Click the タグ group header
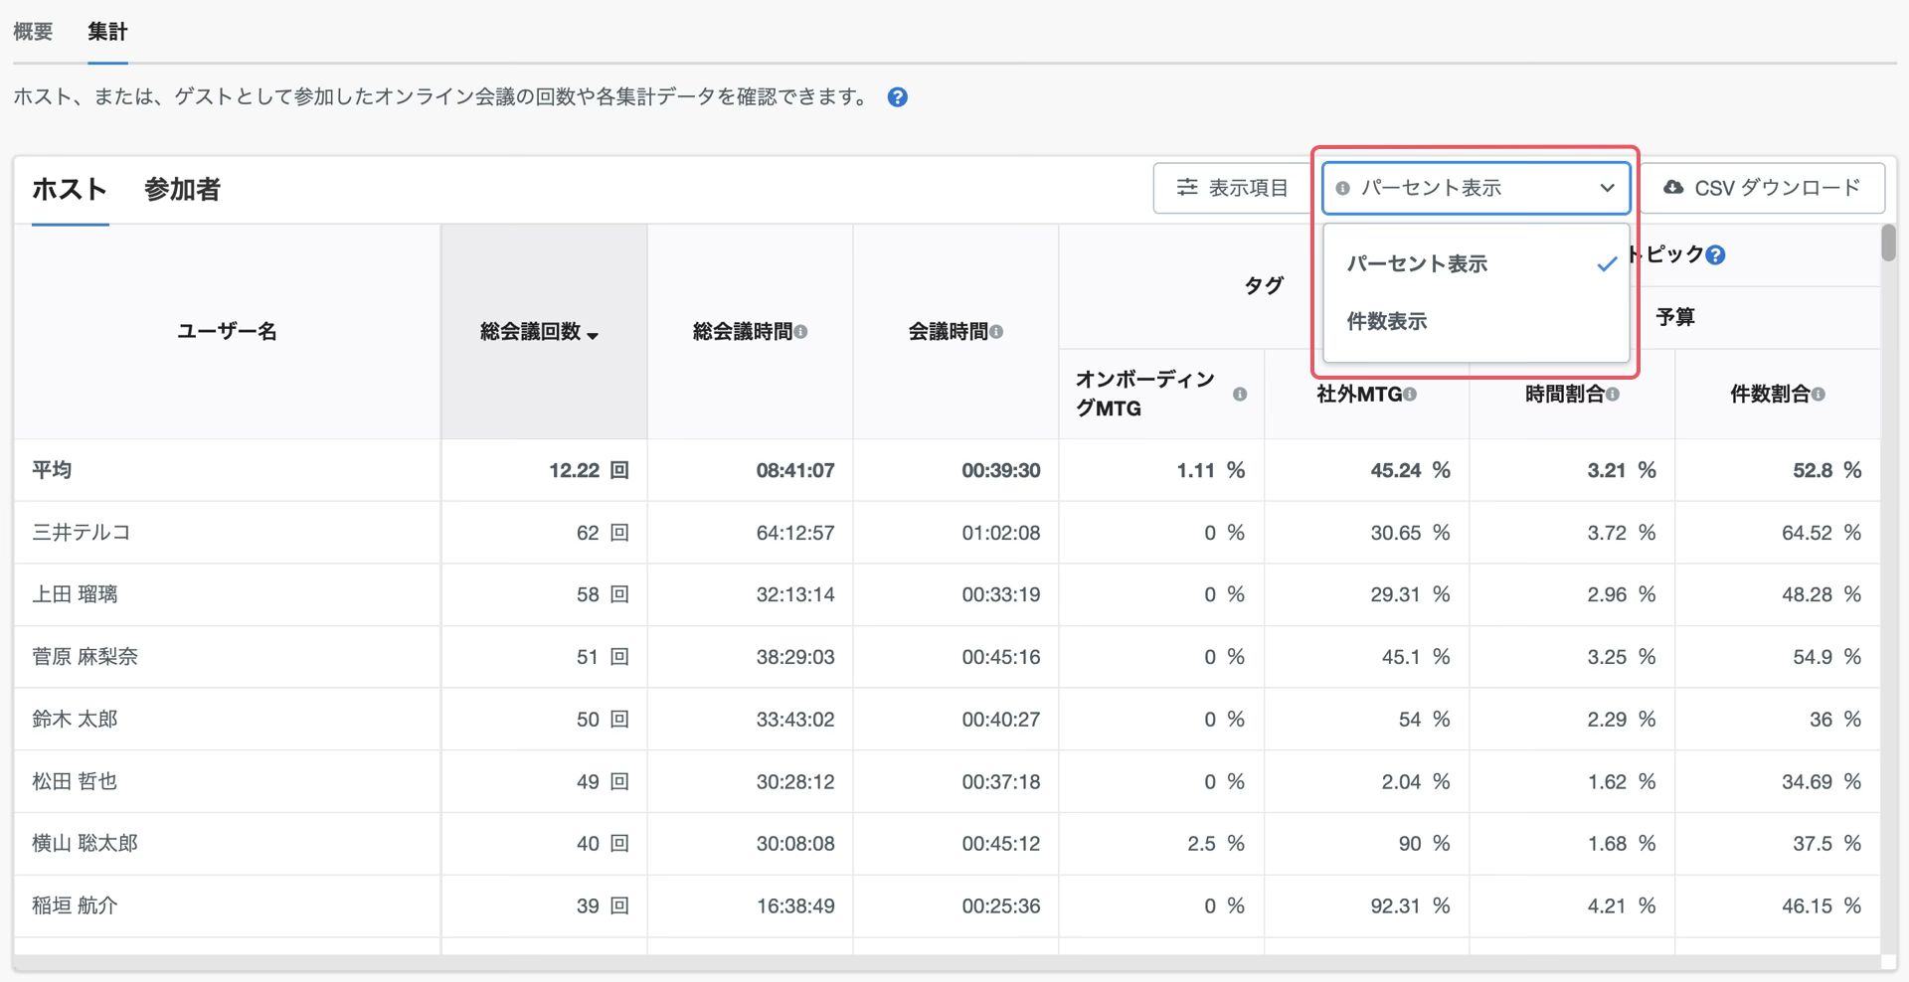The image size is (1909, 982). pyautogui.click(x=1264, y=286)
